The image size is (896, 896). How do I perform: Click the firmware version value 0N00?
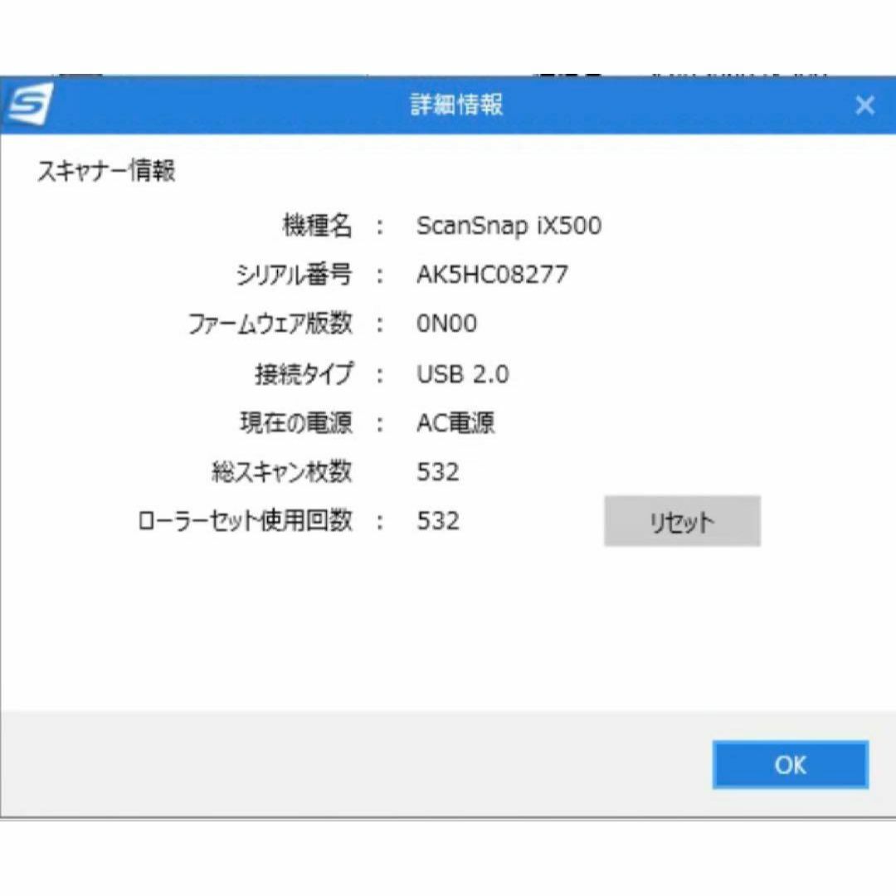pyautogui.click(x=446, y=324)
